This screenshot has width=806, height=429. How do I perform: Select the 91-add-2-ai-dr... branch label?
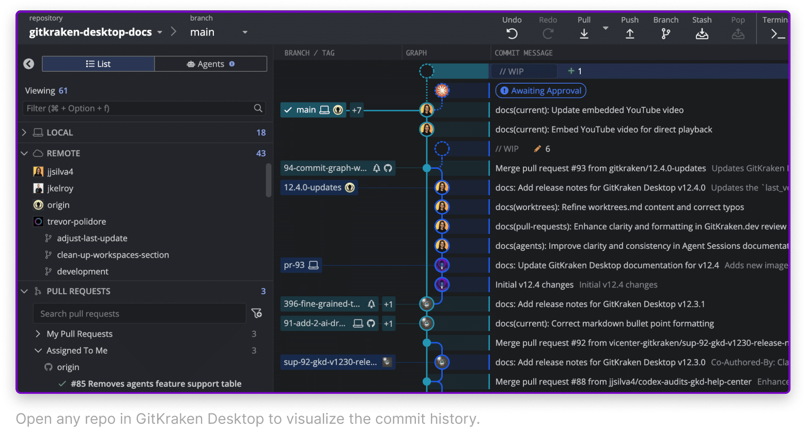click(330, 324)
